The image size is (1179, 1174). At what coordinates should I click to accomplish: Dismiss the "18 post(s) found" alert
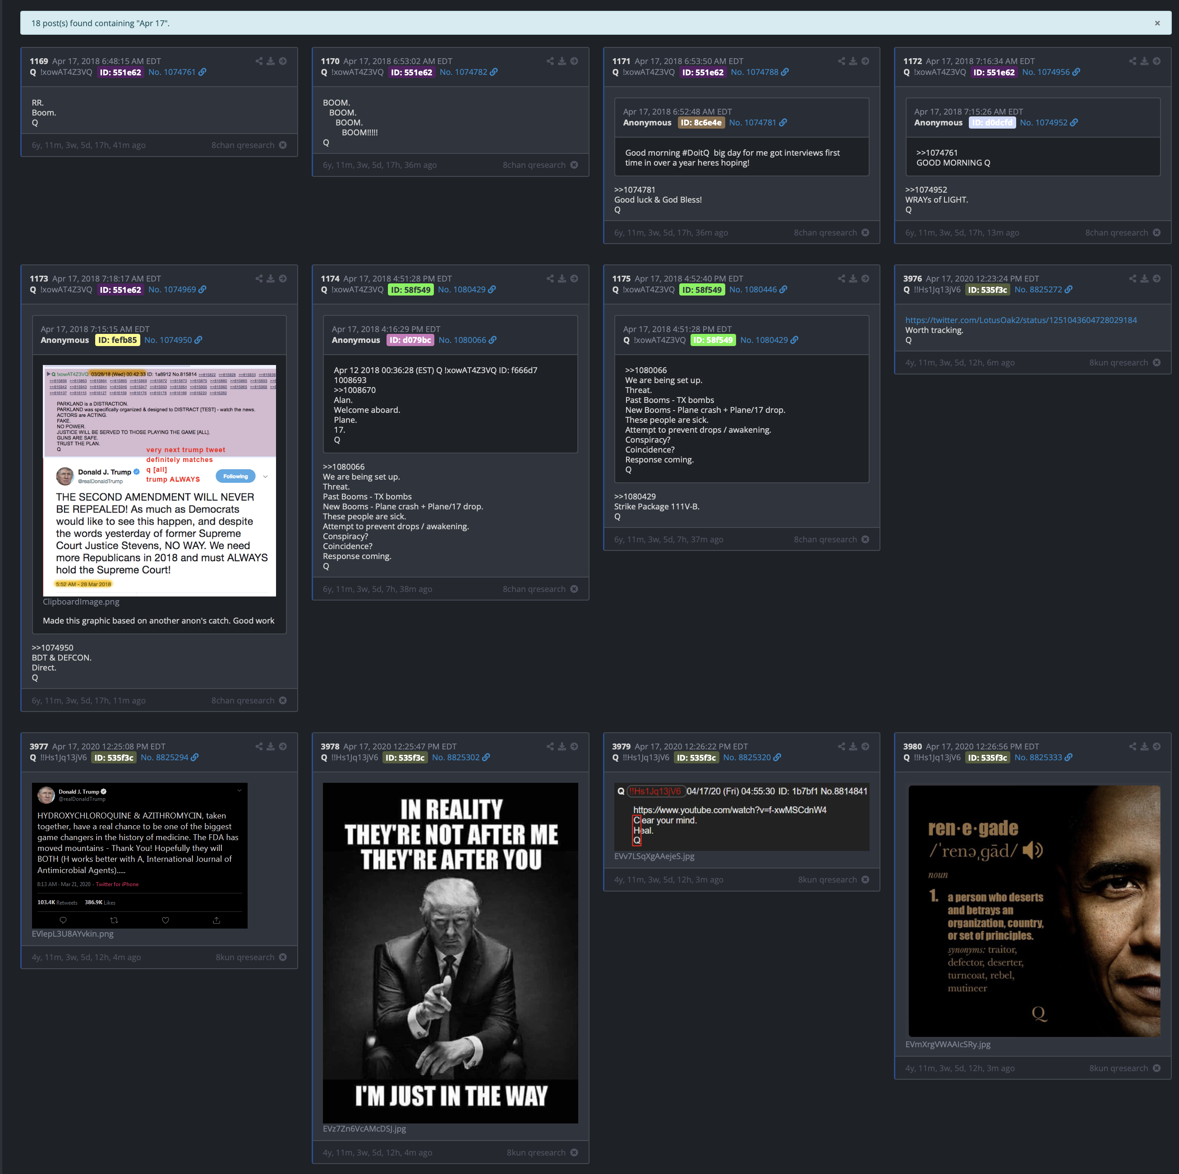1156,23
